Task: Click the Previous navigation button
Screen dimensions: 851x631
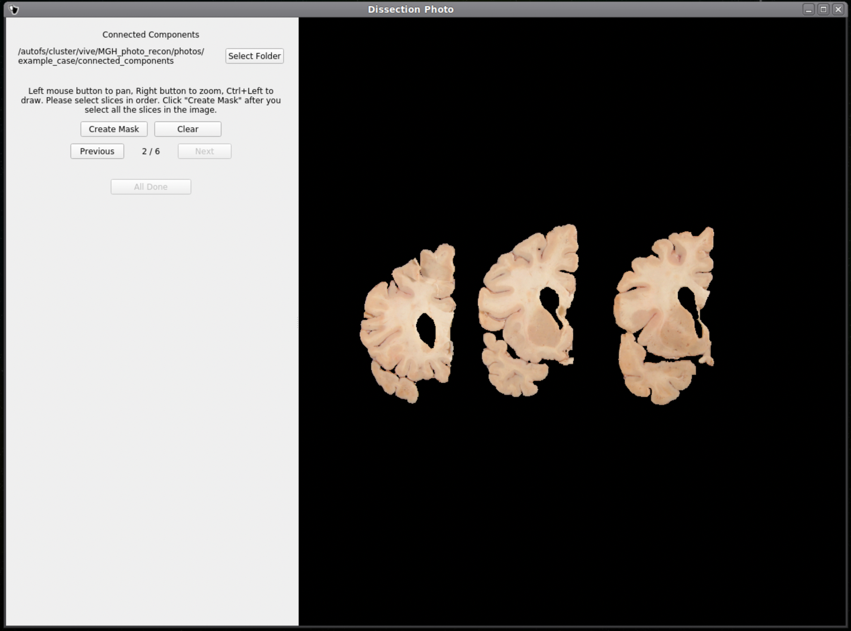Action: tap(98, 151)
